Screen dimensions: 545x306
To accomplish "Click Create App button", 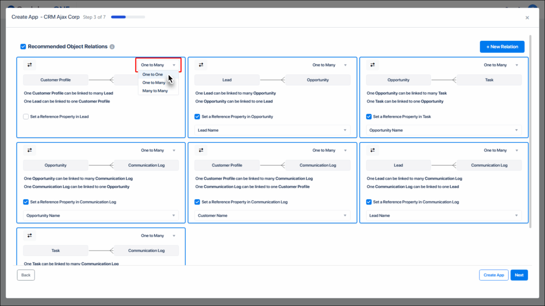I will tap(493, 275).
